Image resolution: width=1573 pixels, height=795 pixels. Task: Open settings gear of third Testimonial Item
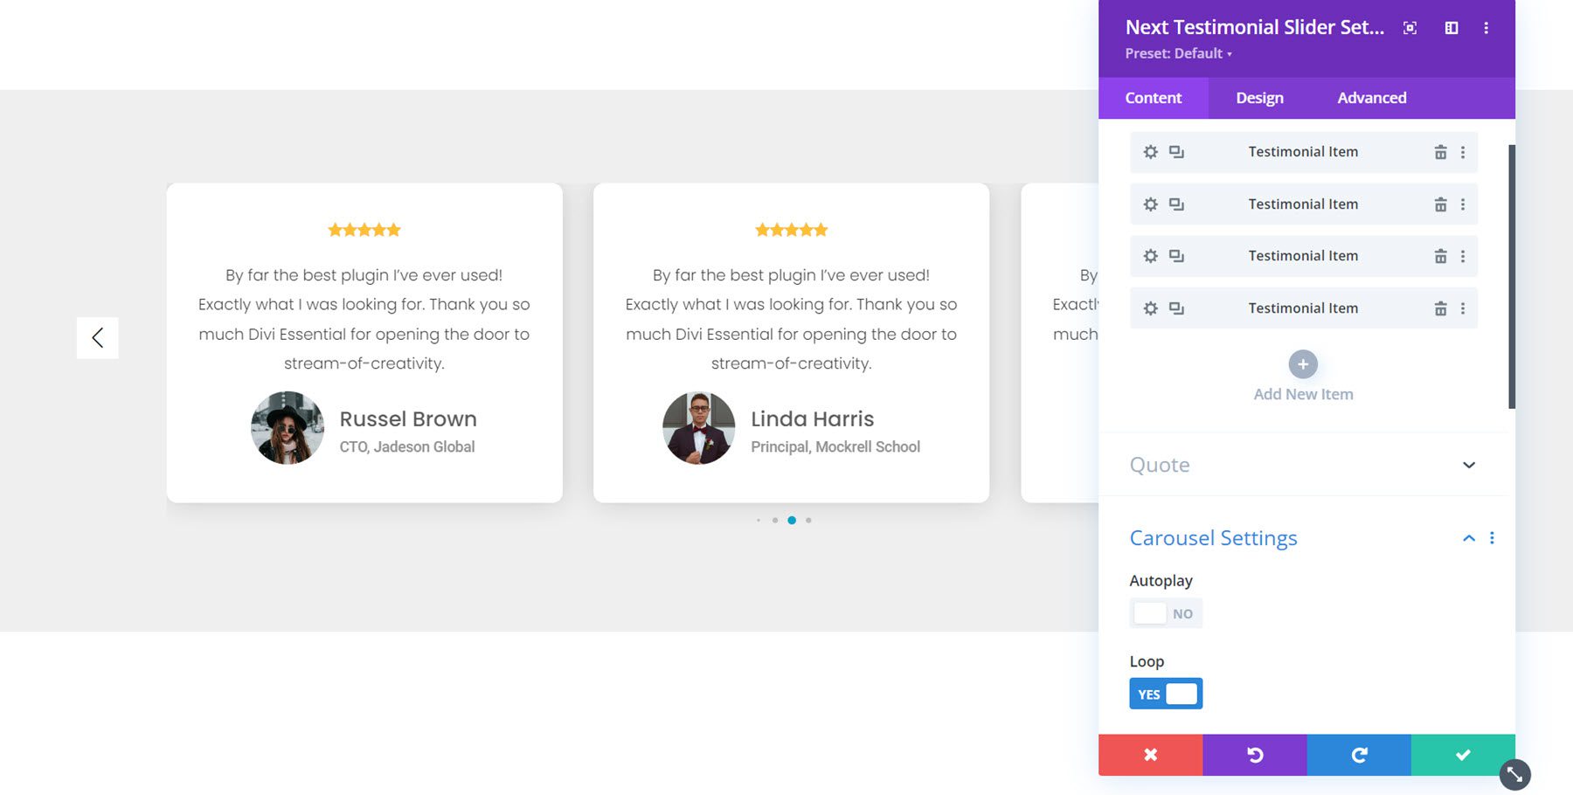click(x=1151, y=256)
